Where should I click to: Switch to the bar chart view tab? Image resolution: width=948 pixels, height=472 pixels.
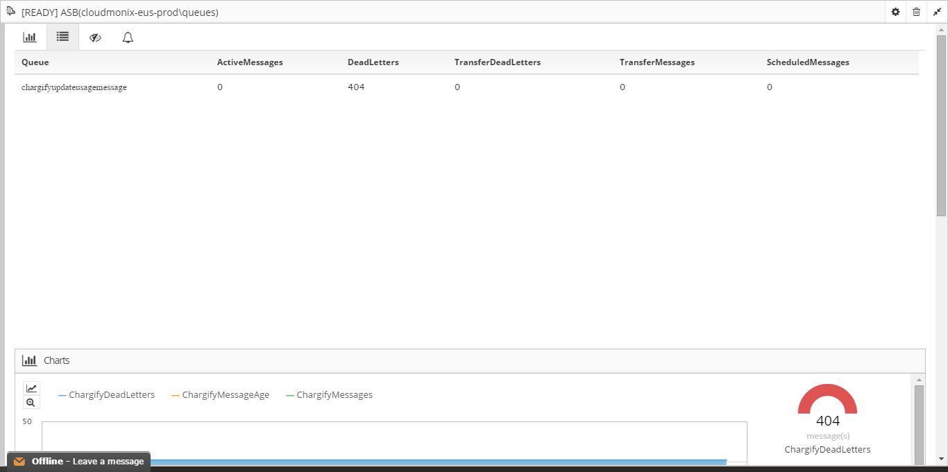pos(30,37)
